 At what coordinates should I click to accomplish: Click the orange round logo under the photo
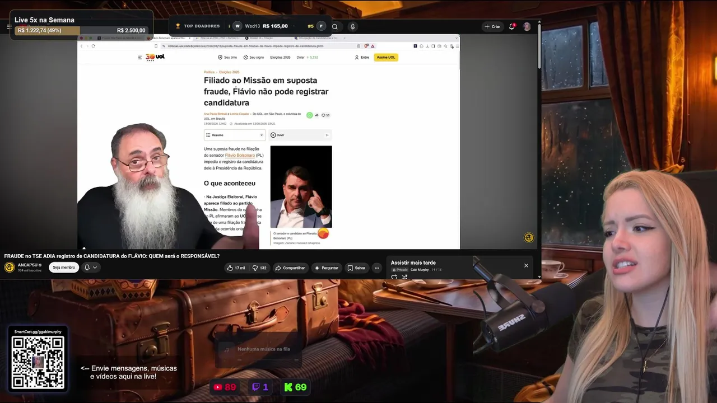[323, 233]
